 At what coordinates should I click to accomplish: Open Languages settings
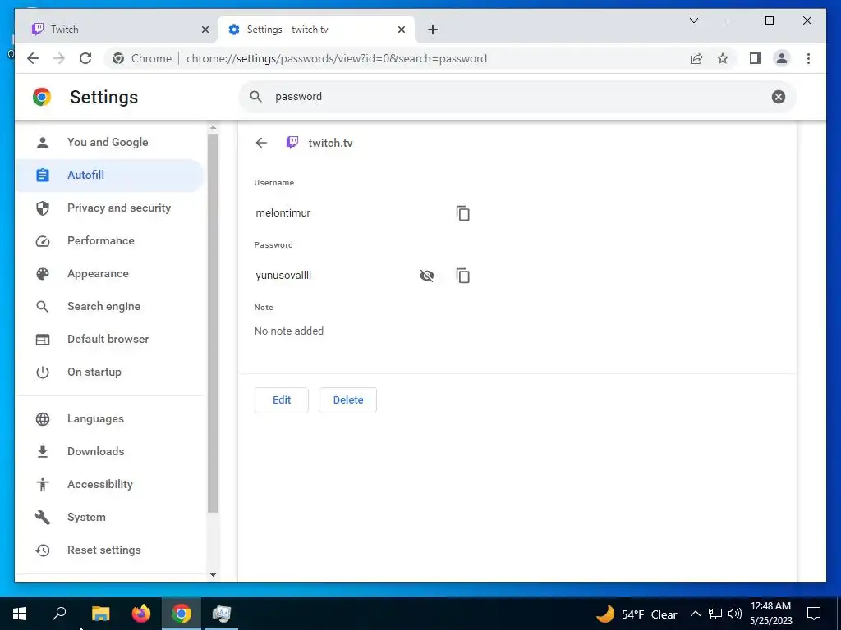[x=109, y=418]
